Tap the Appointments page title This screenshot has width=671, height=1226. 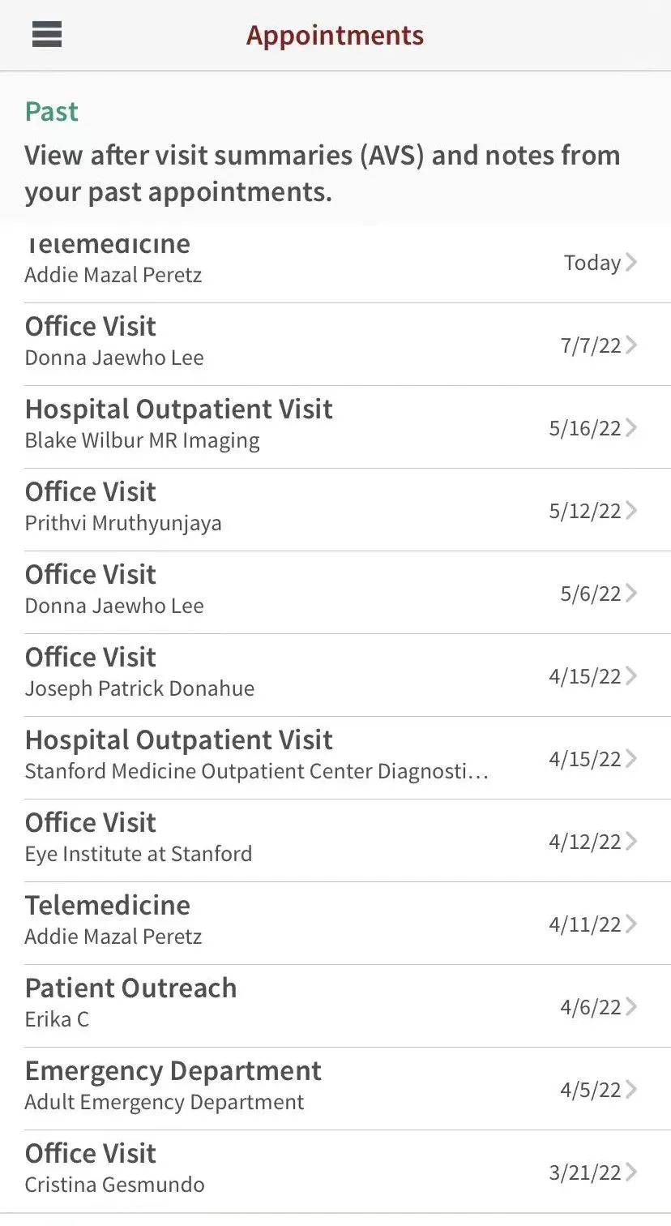(335, 36)
